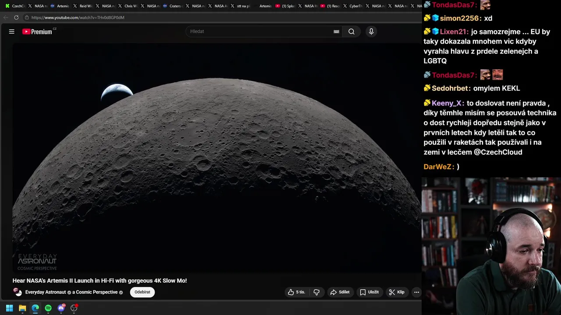Open the Windows Start menu
The width and height of the screenshot is (561, 315).
(9, 308)
